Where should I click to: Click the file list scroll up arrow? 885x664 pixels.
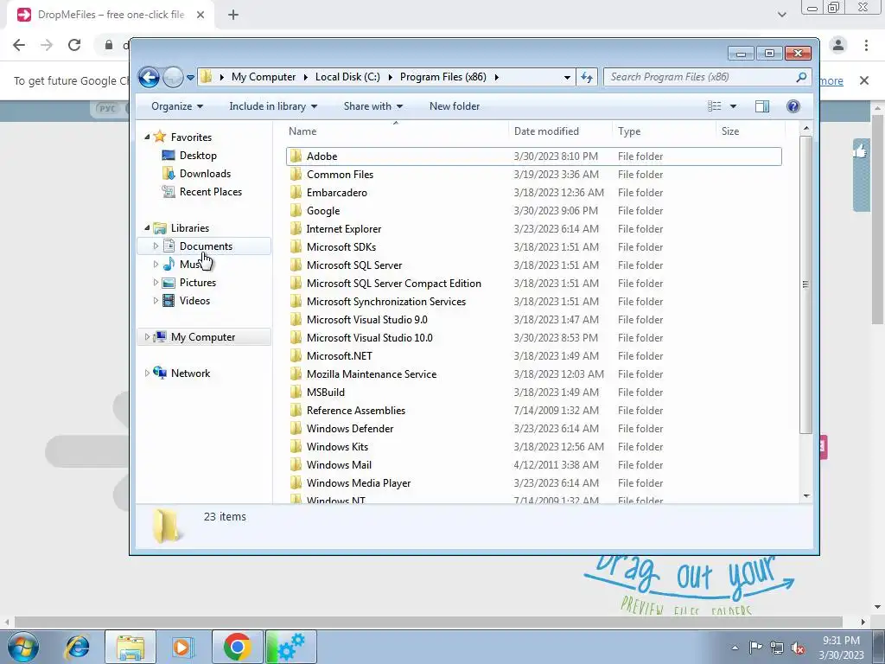tap(806, 129)
